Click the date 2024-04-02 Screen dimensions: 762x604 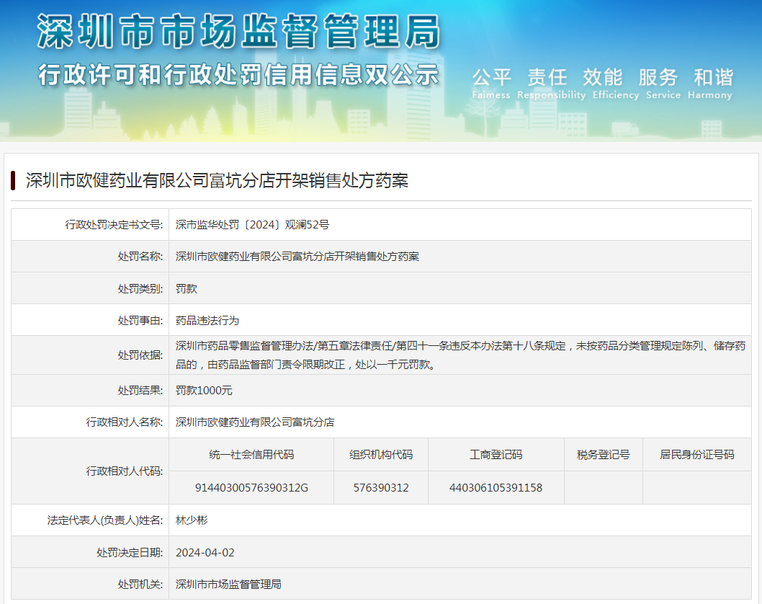tap(205, 552)
